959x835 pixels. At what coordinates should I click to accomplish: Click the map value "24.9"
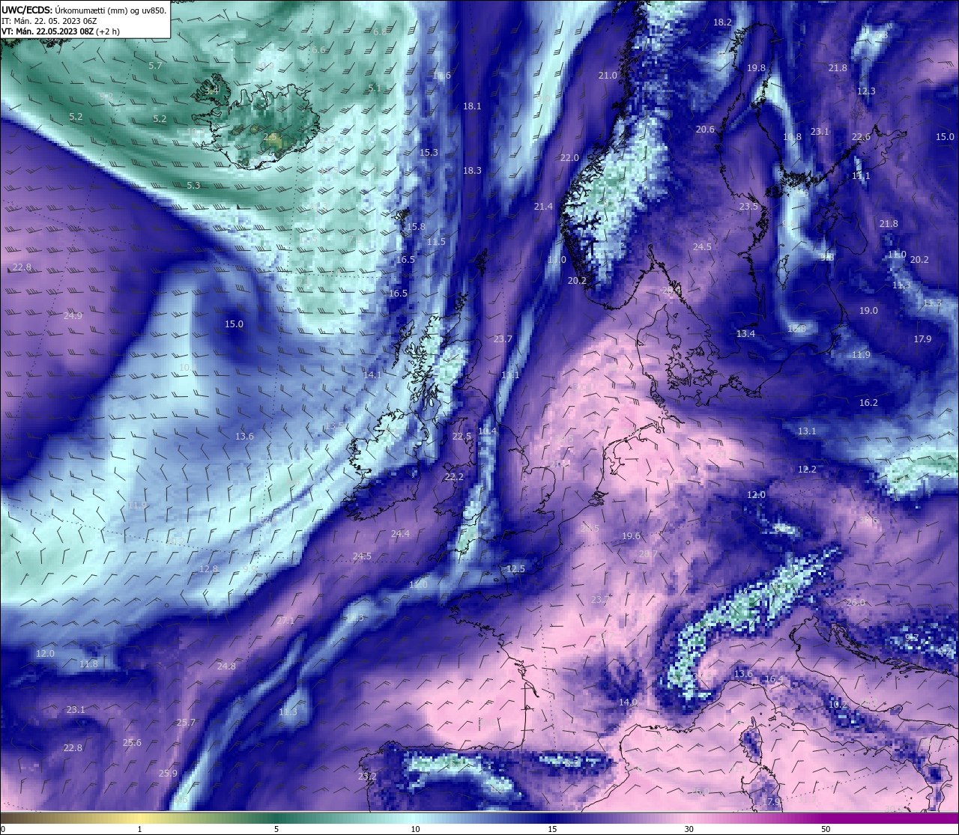coord(73,316)
